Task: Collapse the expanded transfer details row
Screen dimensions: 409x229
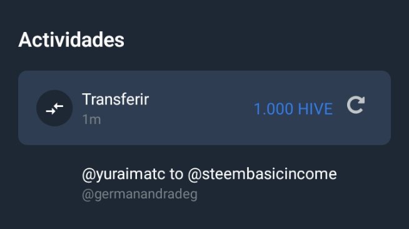Action: pyautogui.click(x=204, y=108)
